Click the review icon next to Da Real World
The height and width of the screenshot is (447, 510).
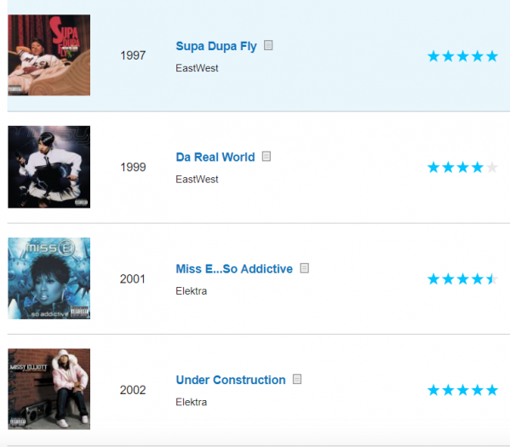[x=266, y=157]
